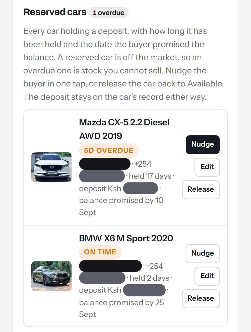
Task: Release the Mazda CX-5 back to Available
Action: 201,190
